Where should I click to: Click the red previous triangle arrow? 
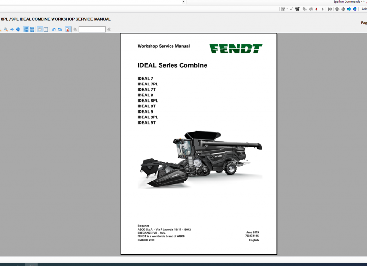316,9
